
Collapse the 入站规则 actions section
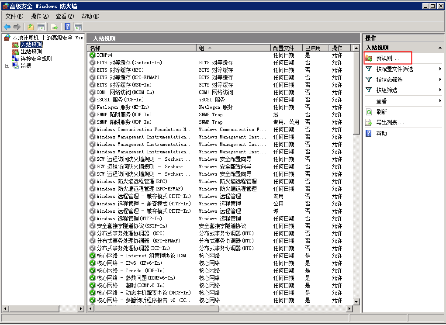click(439, 48)
